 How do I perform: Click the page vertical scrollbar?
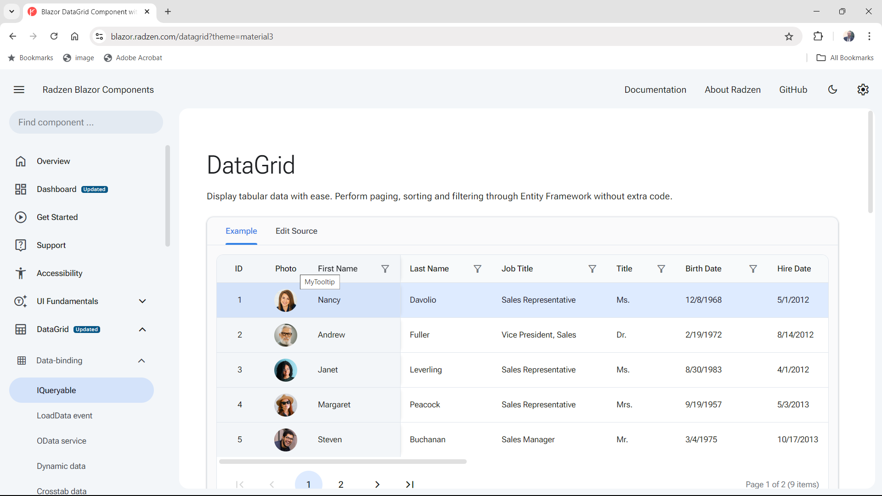(870, 163)
